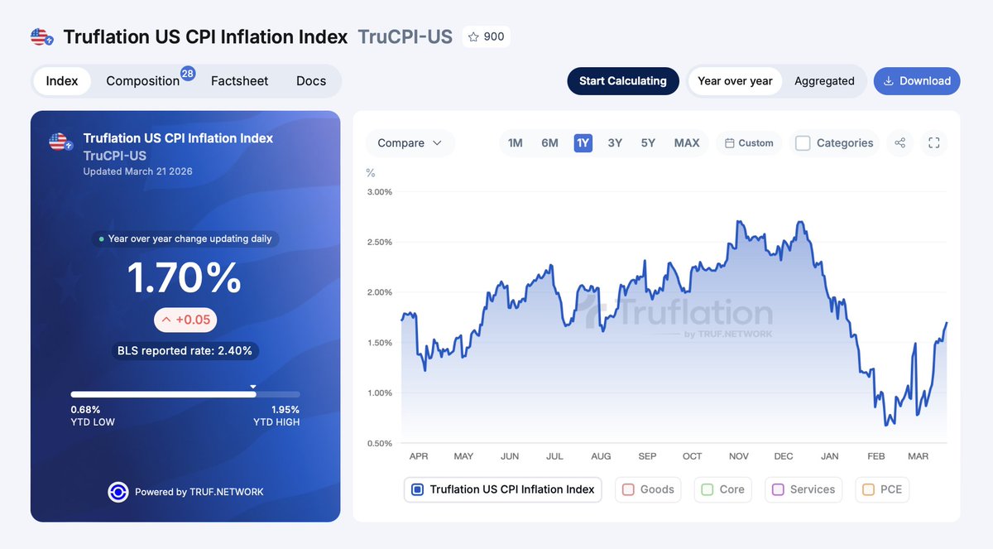Toggle the Core series in legend
This screenshot has height=549, width=993.
coord(708,489)
